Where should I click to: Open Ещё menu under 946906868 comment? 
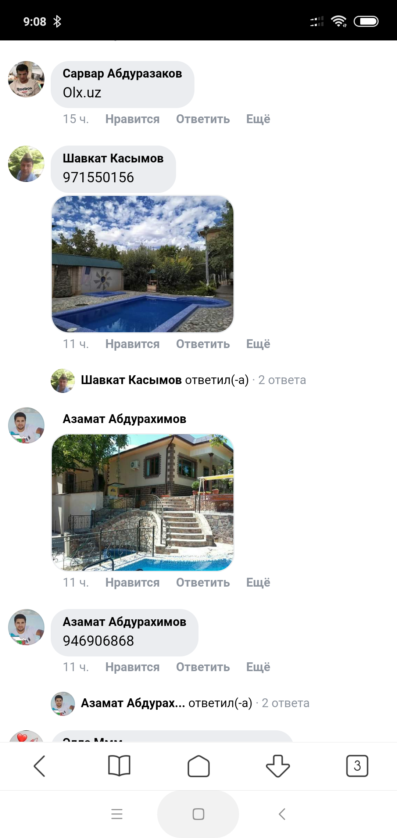pos(258,667)
